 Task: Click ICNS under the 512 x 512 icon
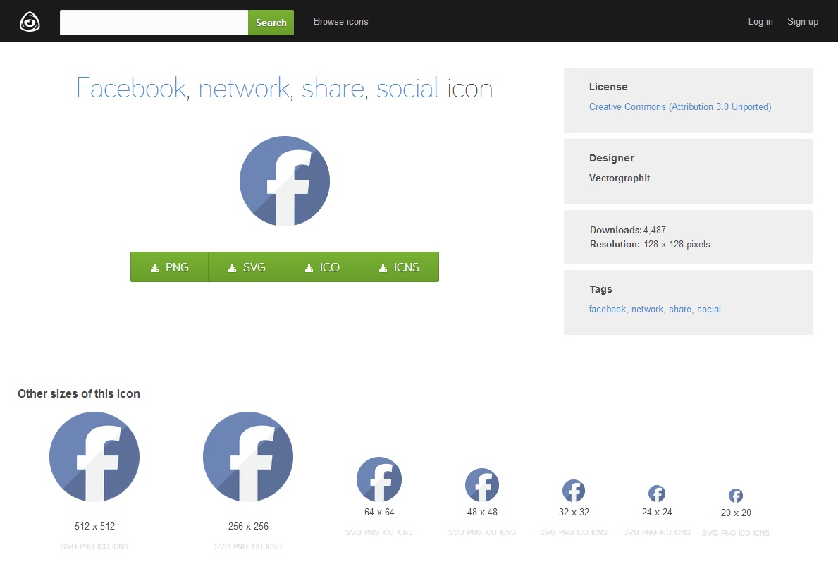point(120,546)
